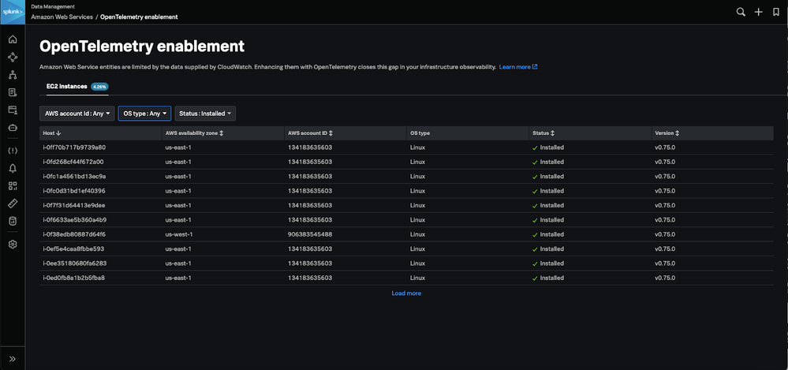Click v0.75.0 version in i-0f7f31d64413e9dee row
The width and height of the screenshot is (788, 370).
(x=665, y=205)
